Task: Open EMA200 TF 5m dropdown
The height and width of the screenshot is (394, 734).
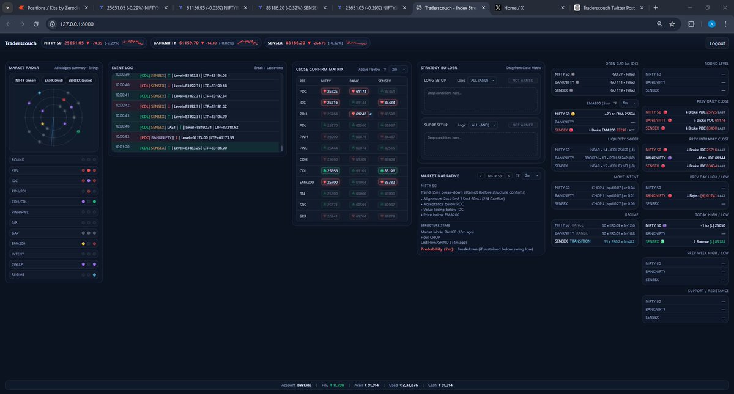Action: tap(628, 103)
